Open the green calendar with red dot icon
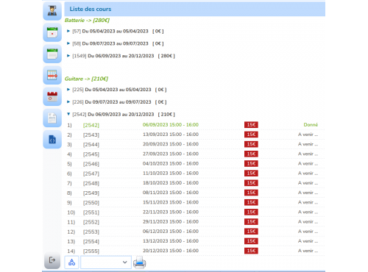Image resolution: width=368 pixels, height=272 pixels. [52, 32]
